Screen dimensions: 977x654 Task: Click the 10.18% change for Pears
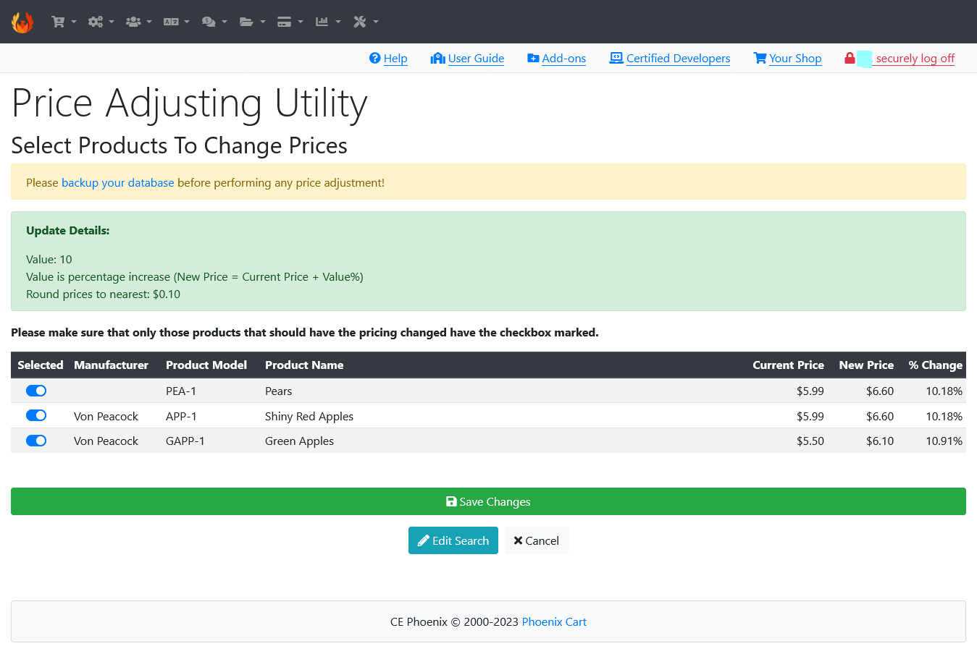pyautogui.click(x=944, y=391)
